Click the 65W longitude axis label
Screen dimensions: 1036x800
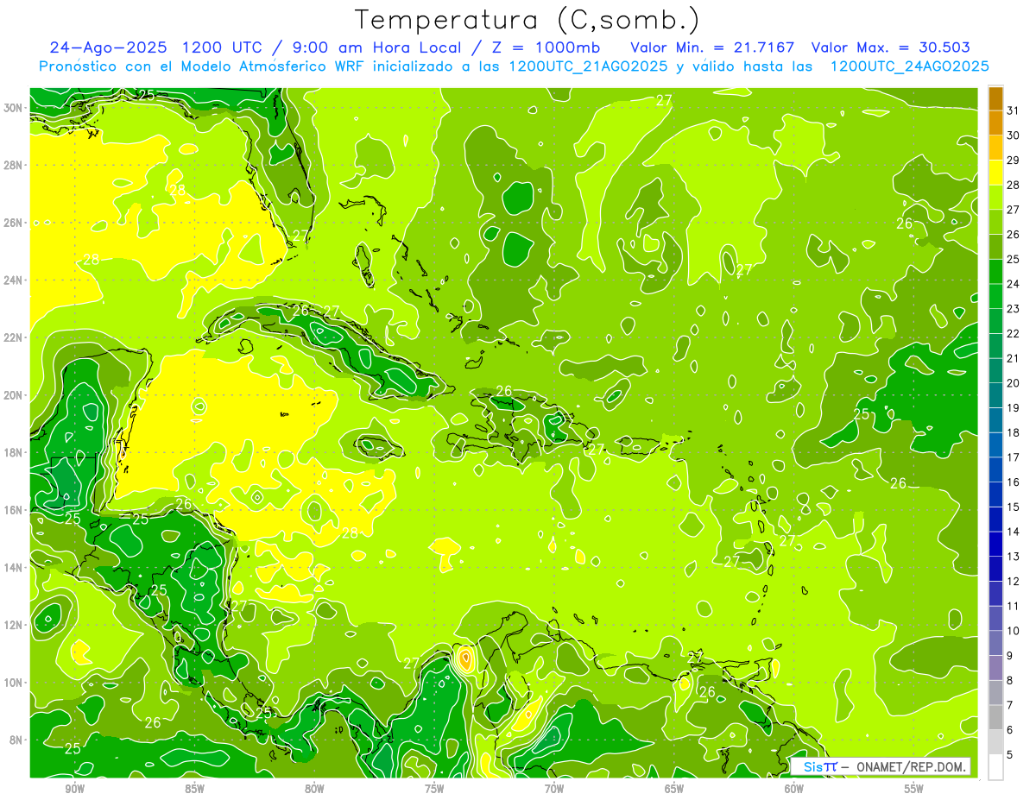point(674,790)
